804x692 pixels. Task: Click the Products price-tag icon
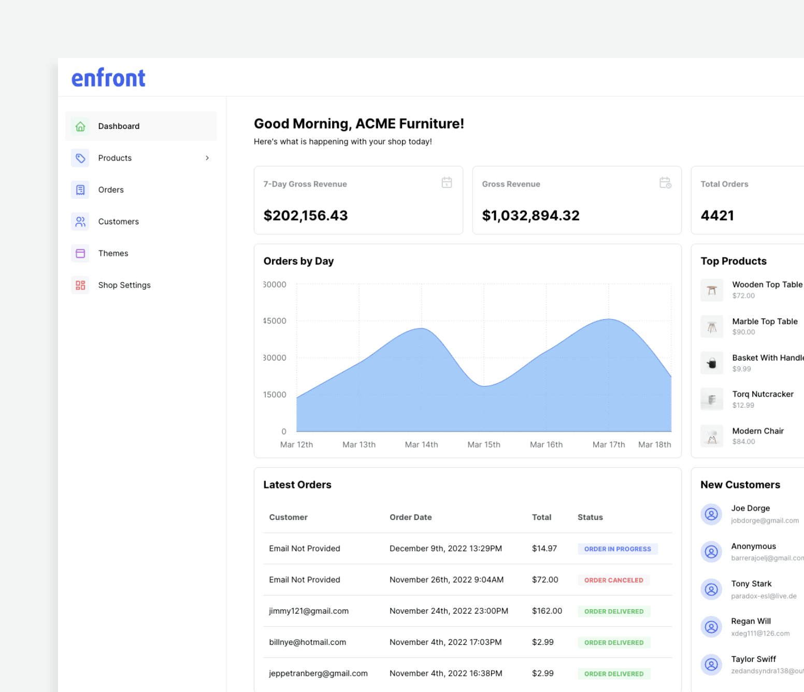(80, 158)
